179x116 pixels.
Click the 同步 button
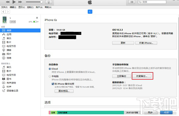click(x=150, y=113)
